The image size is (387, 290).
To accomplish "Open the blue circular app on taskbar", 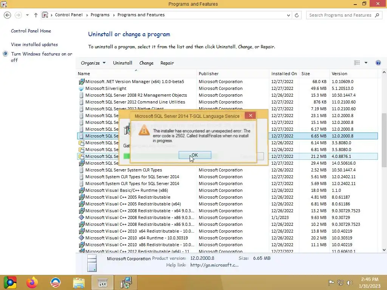I will (x=56, y=282).
